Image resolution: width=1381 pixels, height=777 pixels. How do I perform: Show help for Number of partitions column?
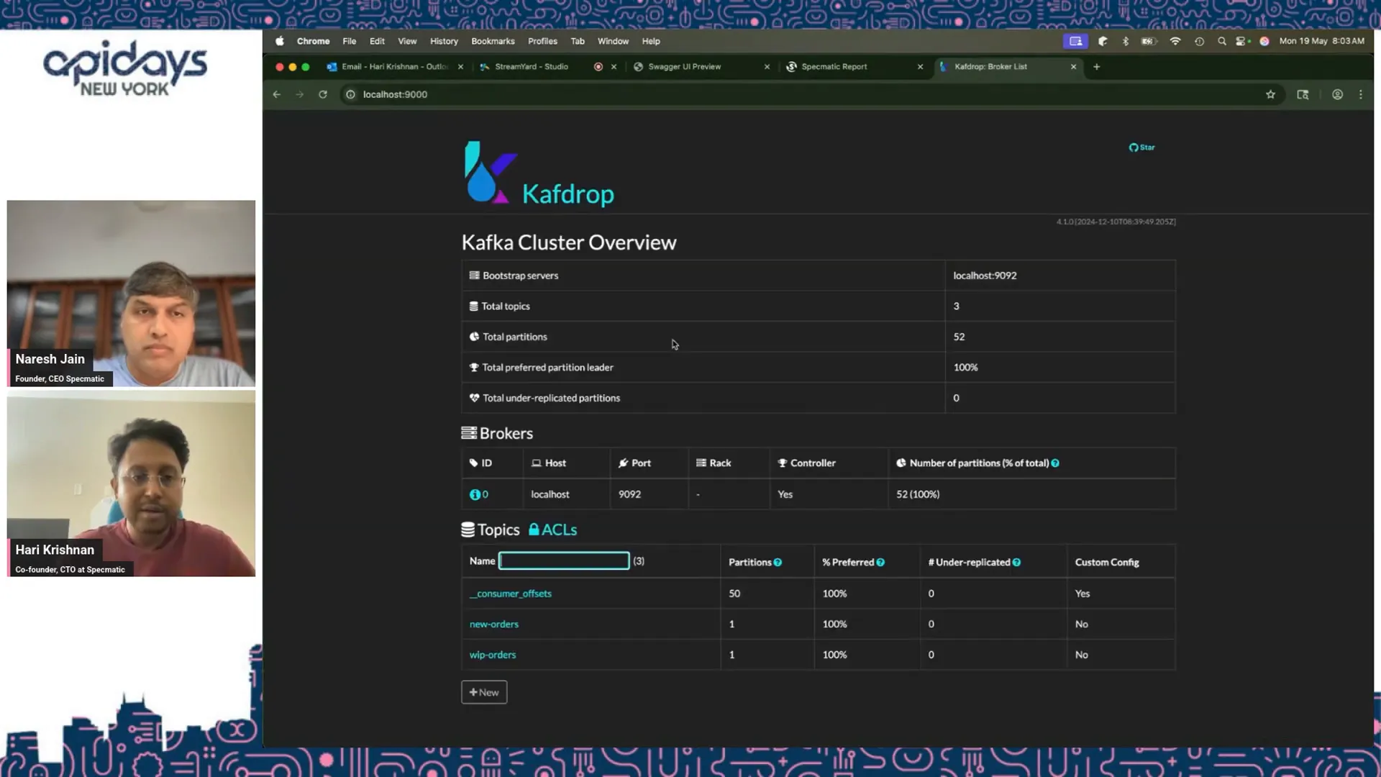pyautogui.click(x=1054, y=463)
